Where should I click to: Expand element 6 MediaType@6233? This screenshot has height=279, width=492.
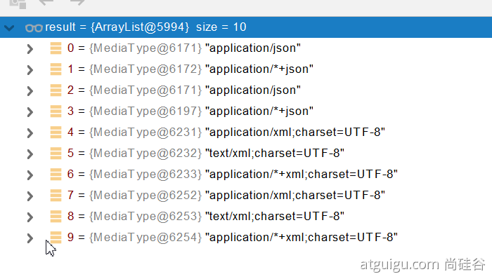click(30, 175)
